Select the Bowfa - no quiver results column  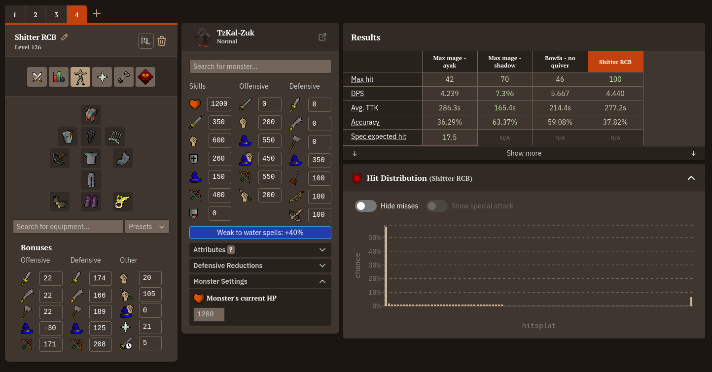(x=560, y=62)
